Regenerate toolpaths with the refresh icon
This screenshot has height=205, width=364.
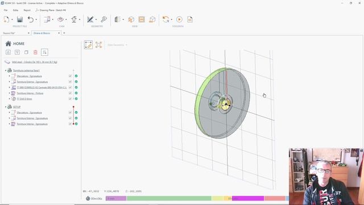(166, 19)
